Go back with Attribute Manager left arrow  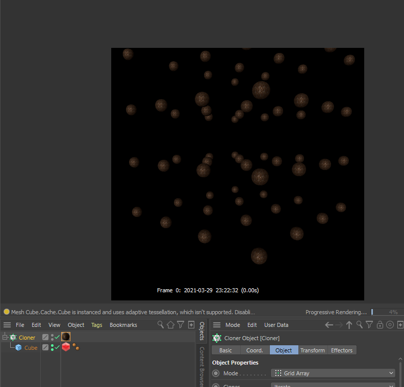329,325
